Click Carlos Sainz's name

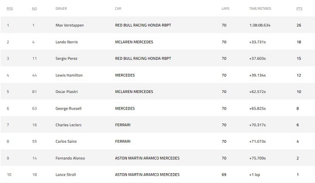(66, 141)
